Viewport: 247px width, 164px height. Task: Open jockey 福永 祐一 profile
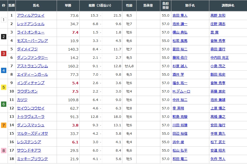[180, 83]
